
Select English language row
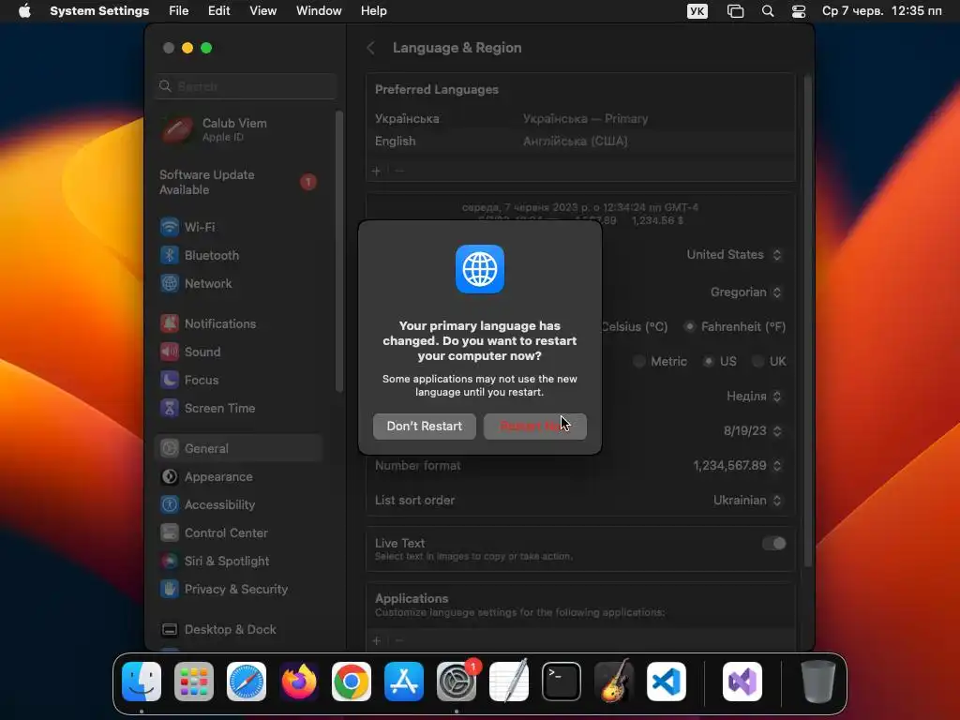coord(580,142)
